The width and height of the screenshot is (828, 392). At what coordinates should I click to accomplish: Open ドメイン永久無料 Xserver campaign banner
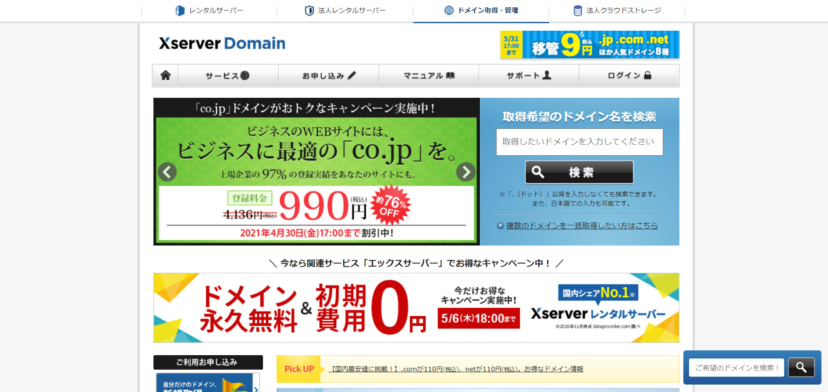pyautogui.click(x=416, y=308)
